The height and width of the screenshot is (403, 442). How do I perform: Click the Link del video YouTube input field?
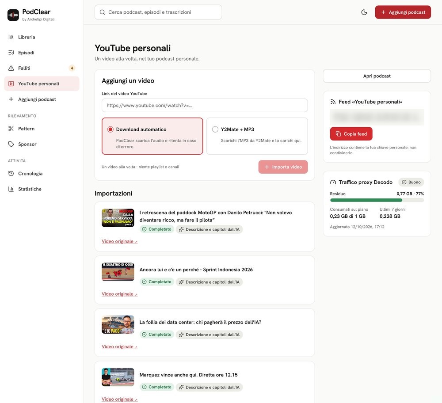click(205, 106)
